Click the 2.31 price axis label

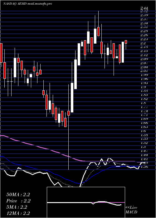(144, 27)
